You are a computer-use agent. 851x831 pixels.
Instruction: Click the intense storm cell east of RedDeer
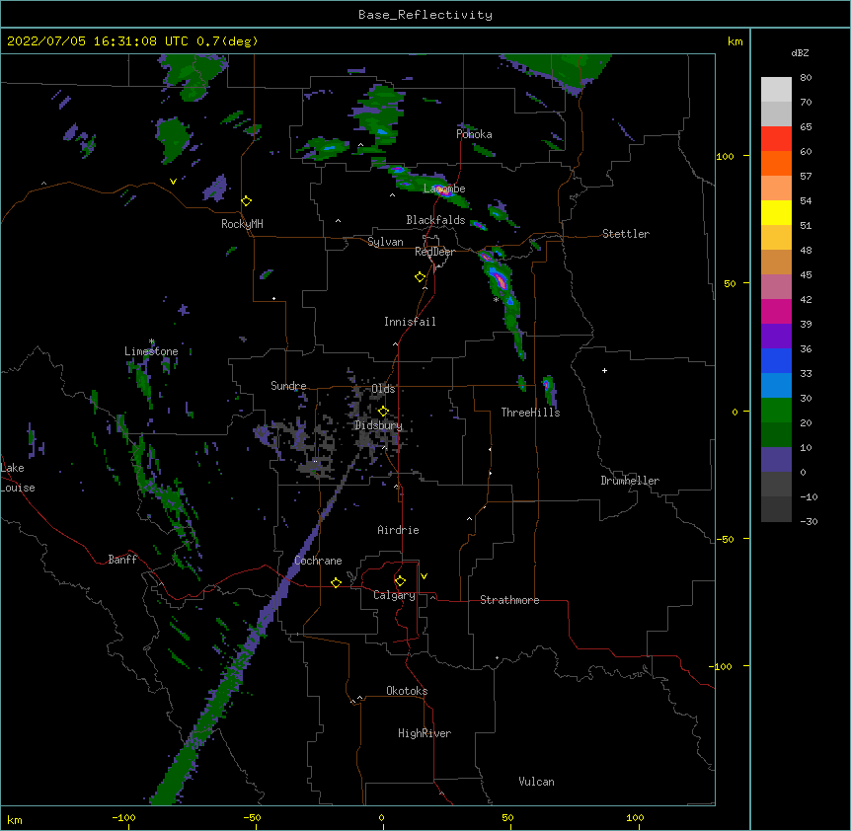pos(500,280)
